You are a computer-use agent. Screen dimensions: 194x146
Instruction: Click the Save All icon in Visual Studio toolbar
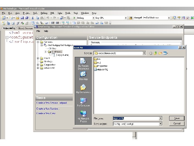[x=27, y=18]
